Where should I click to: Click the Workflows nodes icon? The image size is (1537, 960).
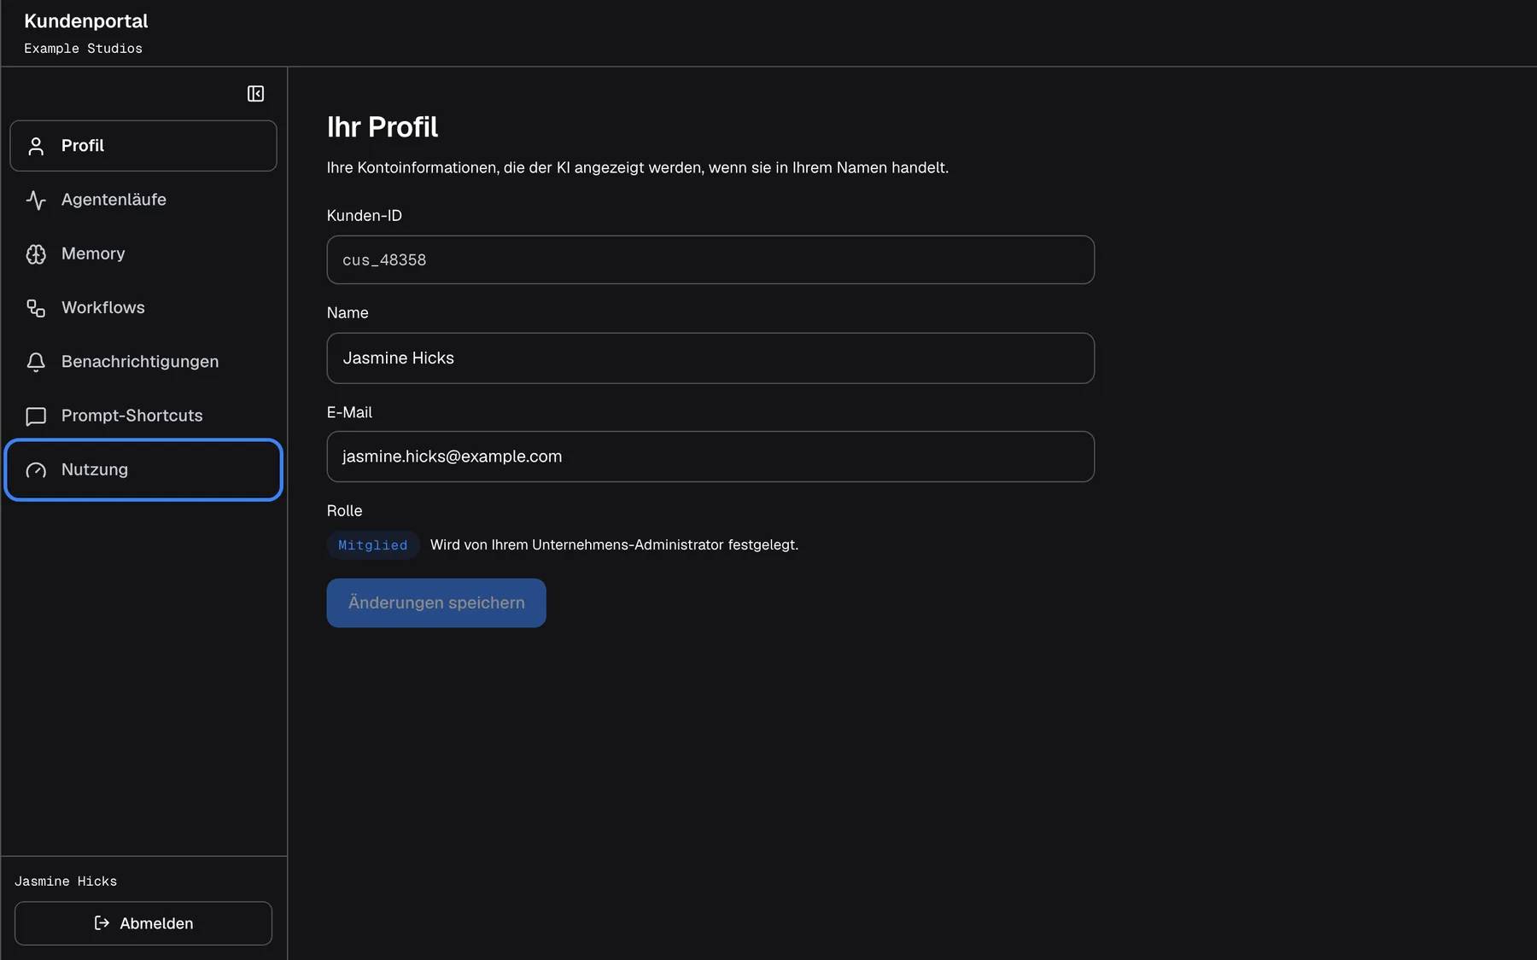tap(36, 308)
